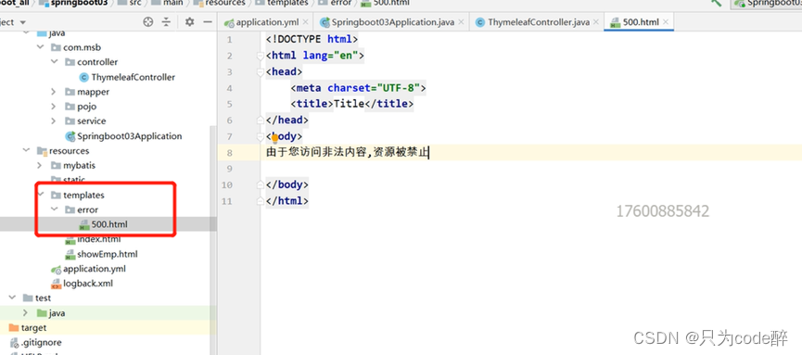Click the com.msb package icon
Screen dimensions: 802x355
tap(56, 47)
